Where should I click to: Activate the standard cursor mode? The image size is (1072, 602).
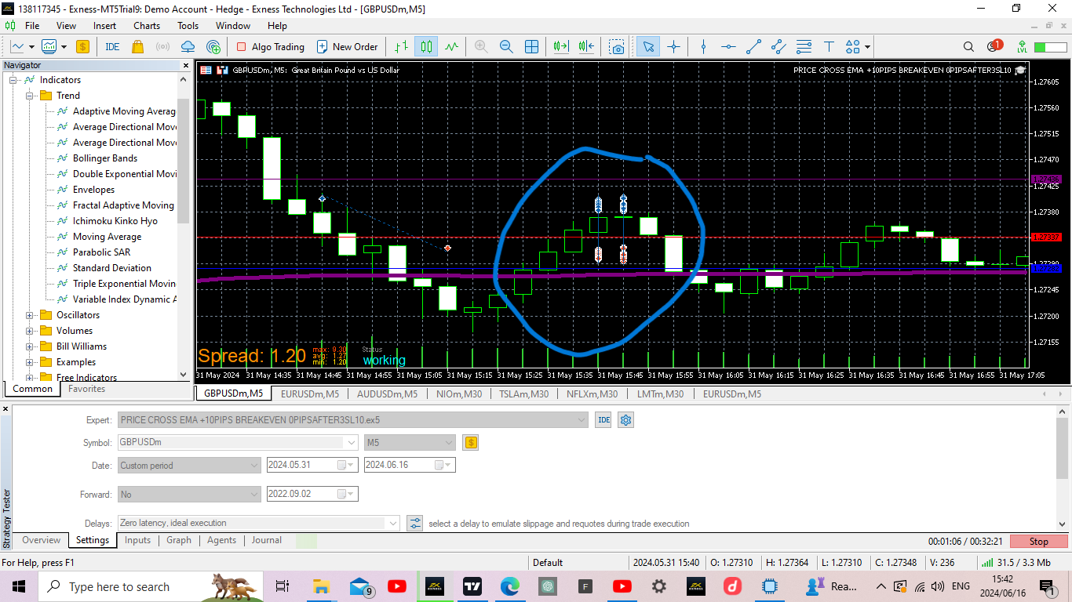click(648, 47)
